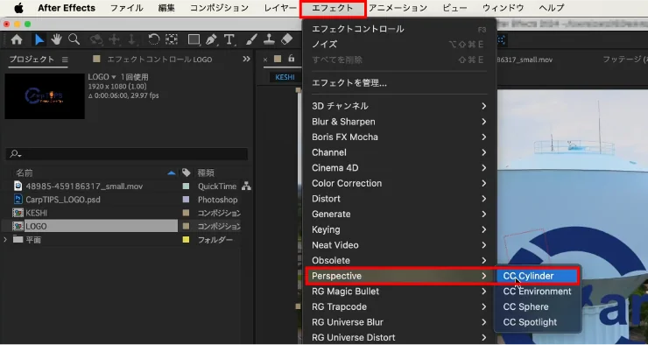Select the Brush tool
Viewport: 648px width, 345px height.
(251, 39)
